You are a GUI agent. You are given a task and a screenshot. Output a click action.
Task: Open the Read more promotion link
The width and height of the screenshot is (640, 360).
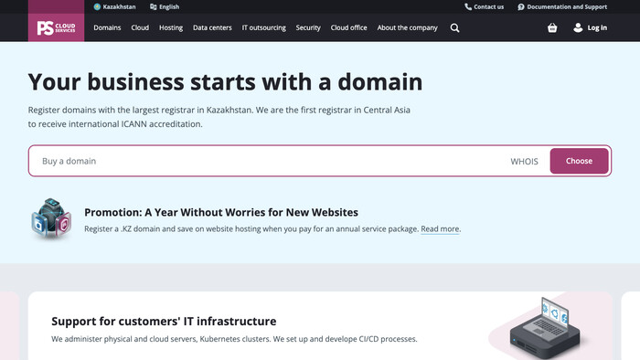[x=440, y=228]
